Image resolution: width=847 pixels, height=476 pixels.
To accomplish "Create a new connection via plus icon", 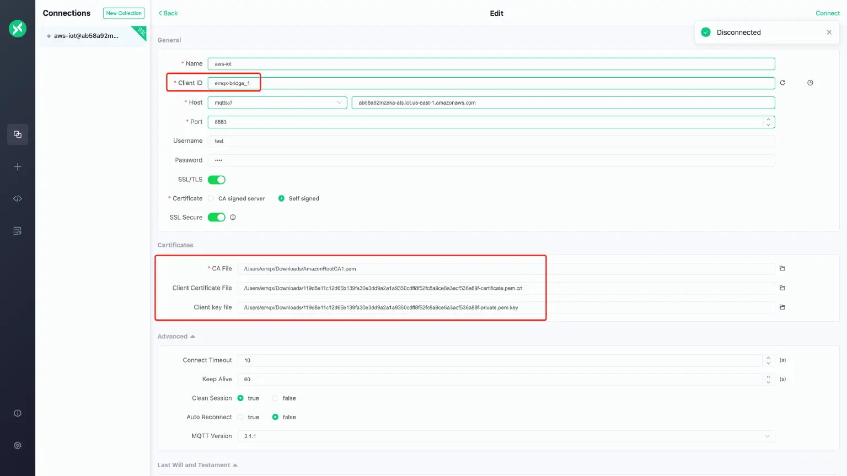I will 17,166.
